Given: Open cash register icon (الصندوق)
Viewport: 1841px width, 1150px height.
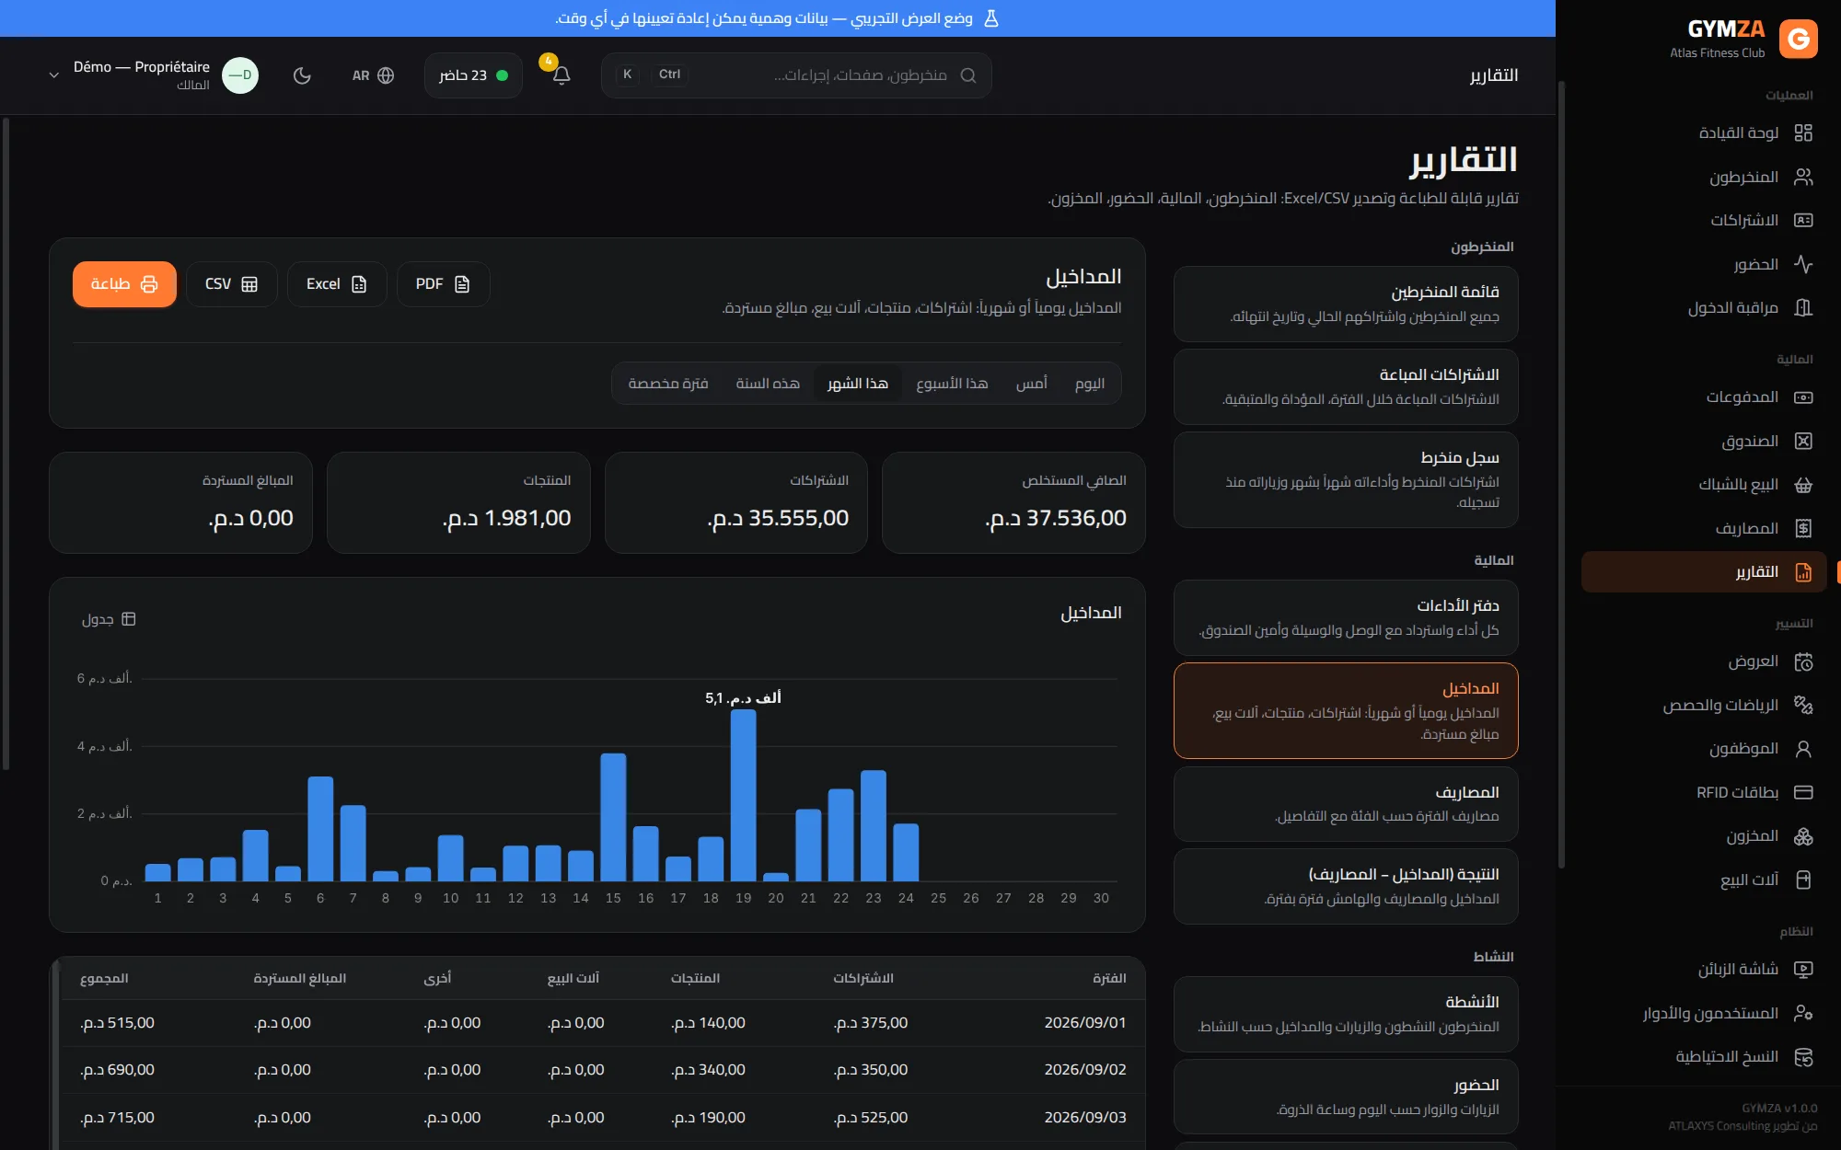Looking at the screenshot, I should [1803, 441].
